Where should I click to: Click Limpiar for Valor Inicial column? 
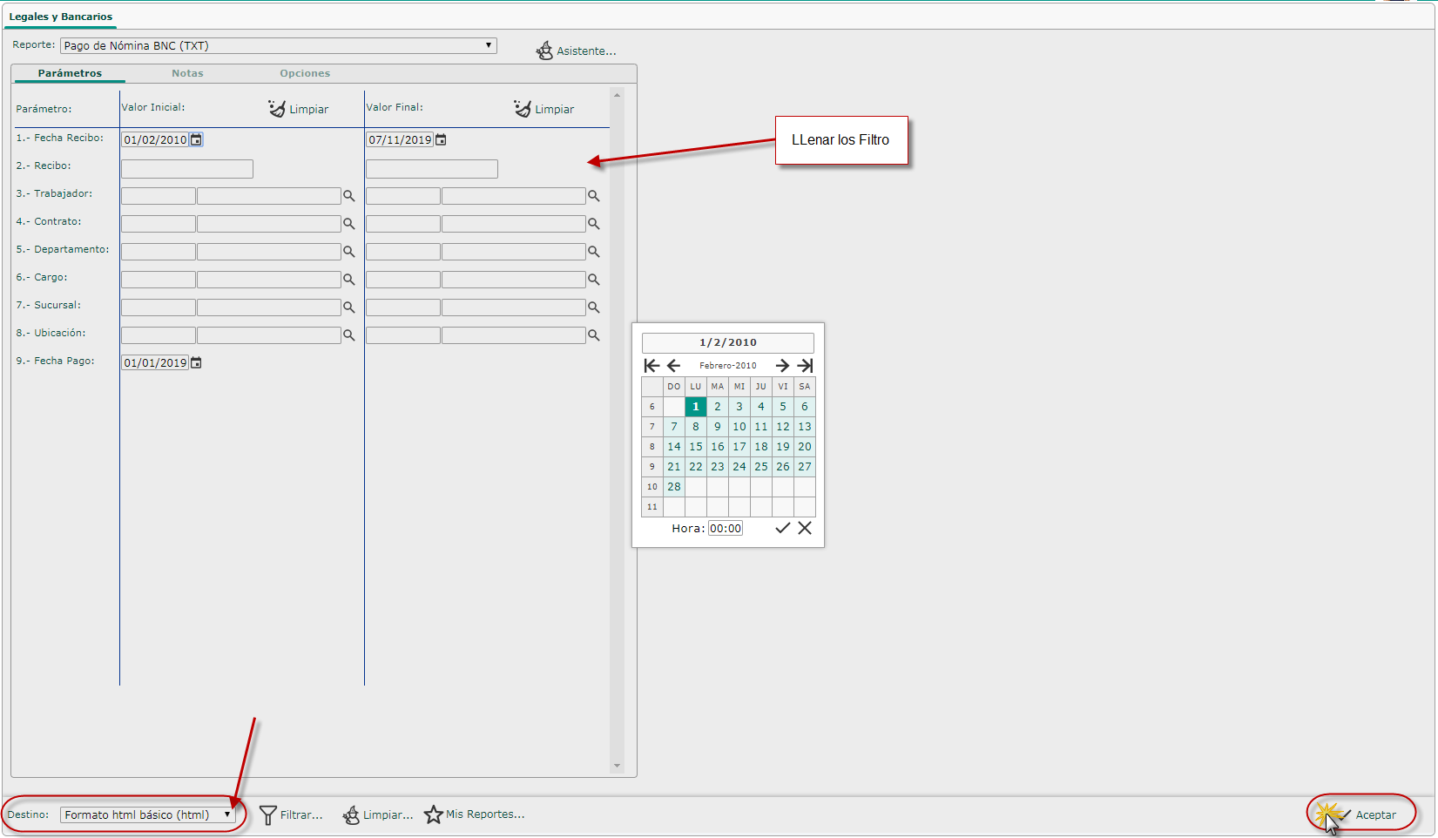click(299, 109)
